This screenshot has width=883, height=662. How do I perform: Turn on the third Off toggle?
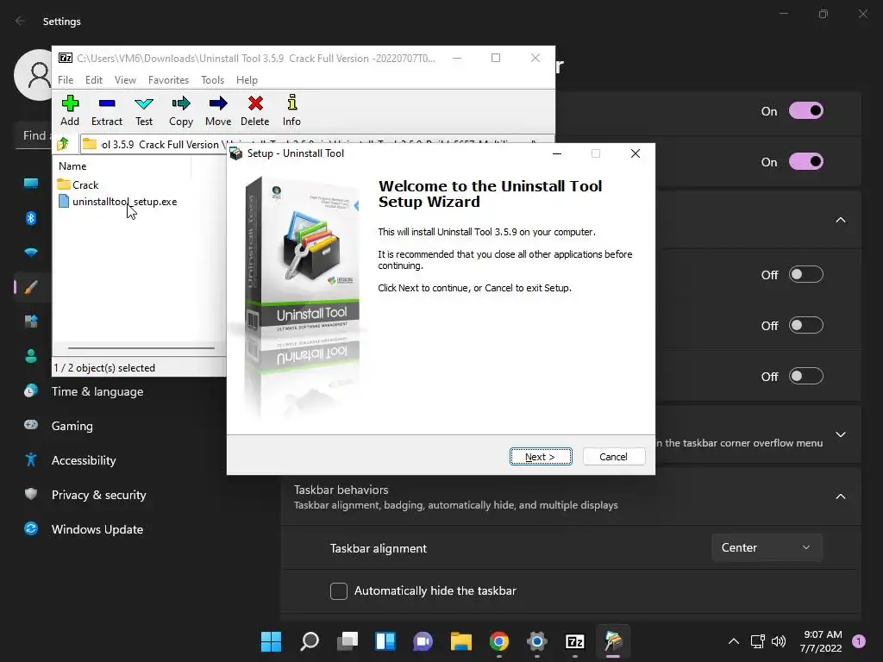click(806, 376)
